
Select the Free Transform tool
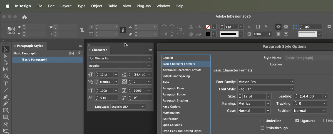pyautogui.click(x=6, y=131)
